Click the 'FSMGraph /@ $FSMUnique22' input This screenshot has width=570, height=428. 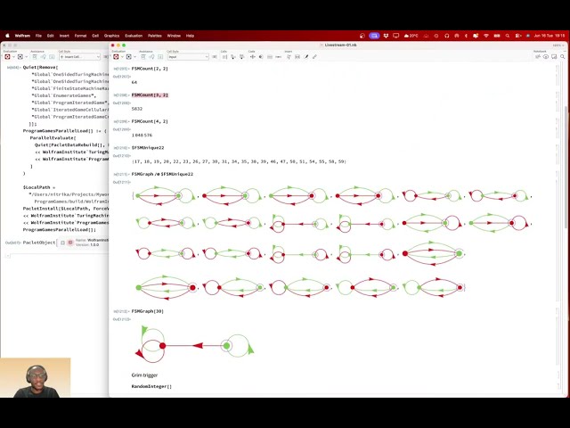(x=162, y=175)
